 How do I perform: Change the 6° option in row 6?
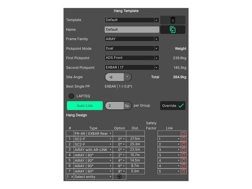119,166
